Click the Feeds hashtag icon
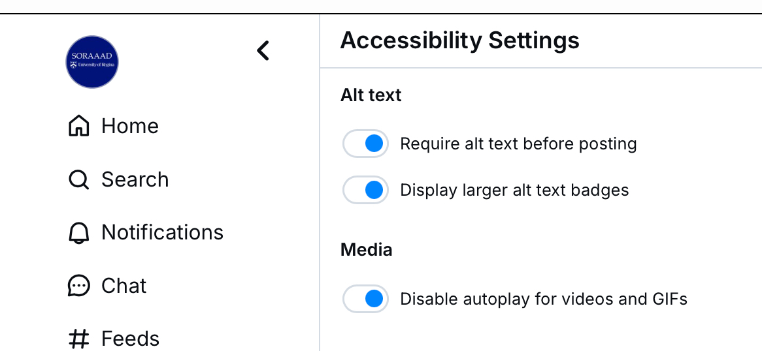The width and height of the screenshot is (762, 351). click(78, 339)
